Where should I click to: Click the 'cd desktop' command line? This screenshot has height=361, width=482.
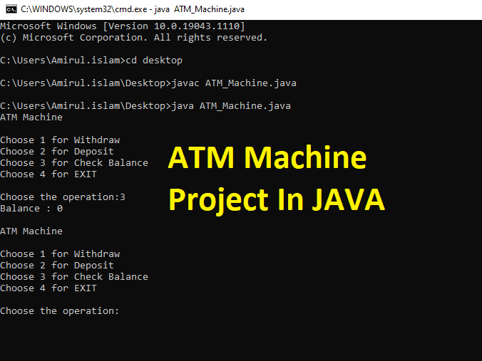(91, 60)
